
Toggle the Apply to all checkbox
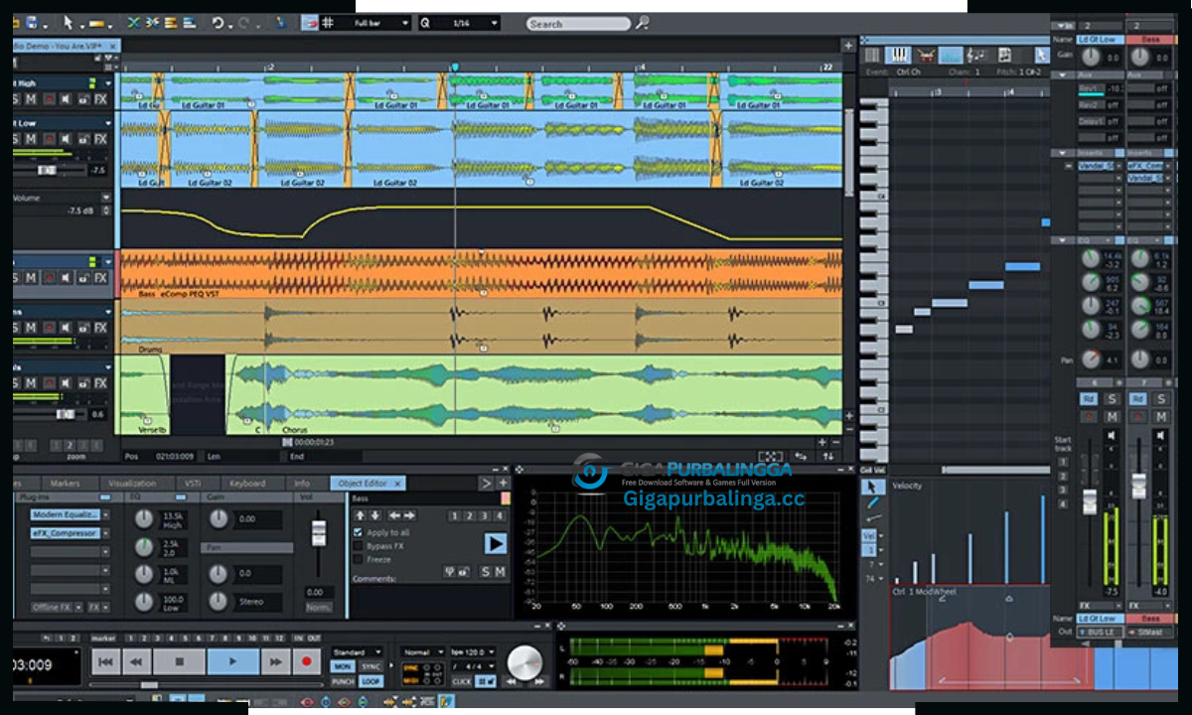[358, 532]
